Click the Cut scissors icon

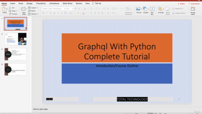click(10, 8)
